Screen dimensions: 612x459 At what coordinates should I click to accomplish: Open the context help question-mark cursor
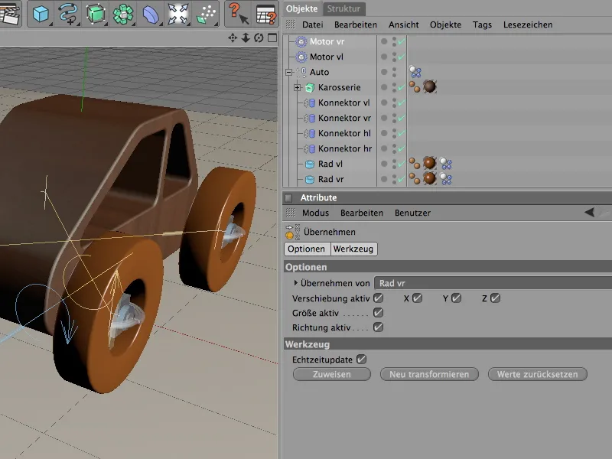coord(238,14)
